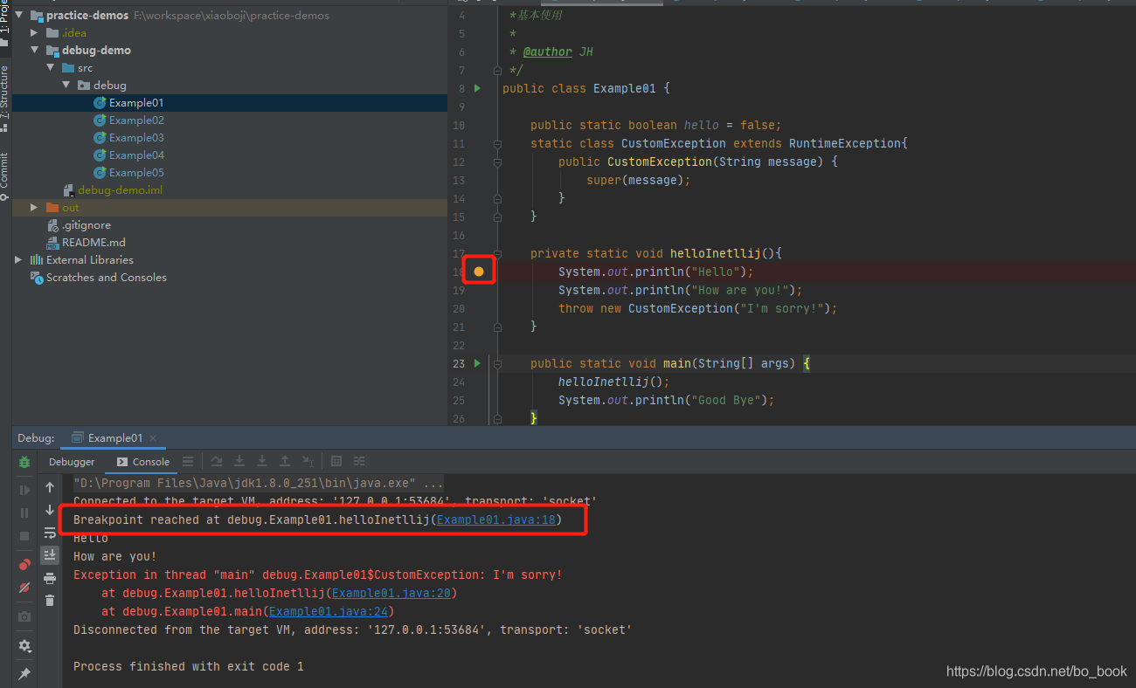This screenshot has height=688, width=1136.
Task: Click the Run to Cursor icon
Action: (308, 461)
